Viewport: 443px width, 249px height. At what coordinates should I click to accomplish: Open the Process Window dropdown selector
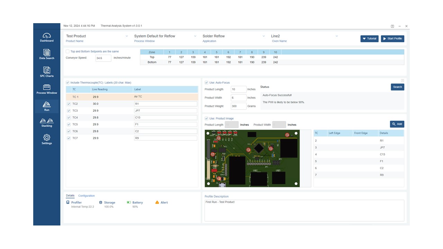pos(195,36)
